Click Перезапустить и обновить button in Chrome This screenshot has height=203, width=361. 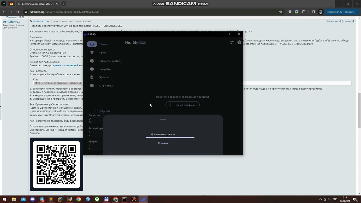point(341,12)
